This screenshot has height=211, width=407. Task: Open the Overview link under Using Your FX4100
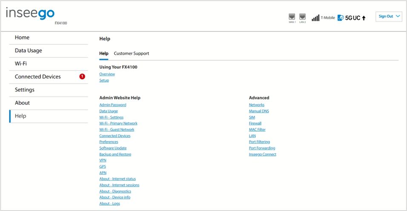[x=107, y=74]
